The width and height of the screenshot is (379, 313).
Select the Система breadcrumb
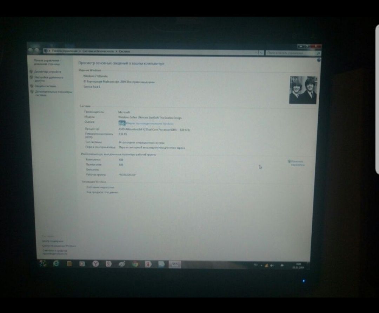(x=124, y=52)
